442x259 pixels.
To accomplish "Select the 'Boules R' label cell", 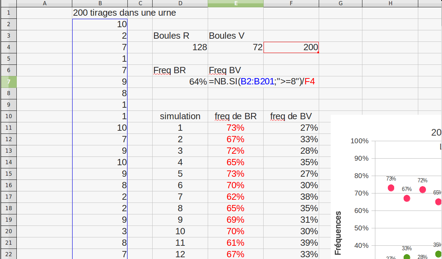I will pyautogui.click(x=180, y=36).
